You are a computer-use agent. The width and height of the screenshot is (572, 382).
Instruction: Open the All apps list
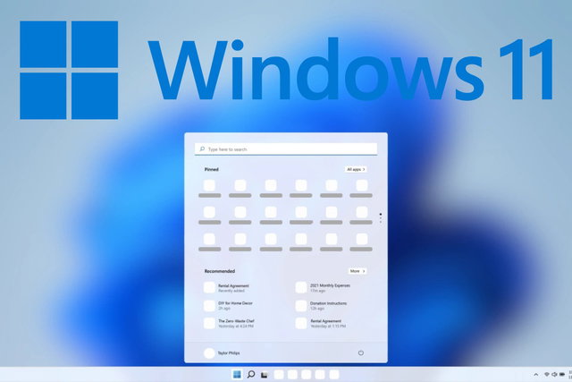click(x=356, y=169)
